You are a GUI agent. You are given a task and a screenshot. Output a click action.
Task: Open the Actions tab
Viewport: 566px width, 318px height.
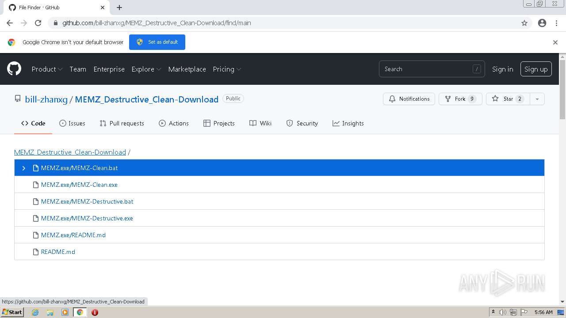pyautogui.click(x=174, y=123)
